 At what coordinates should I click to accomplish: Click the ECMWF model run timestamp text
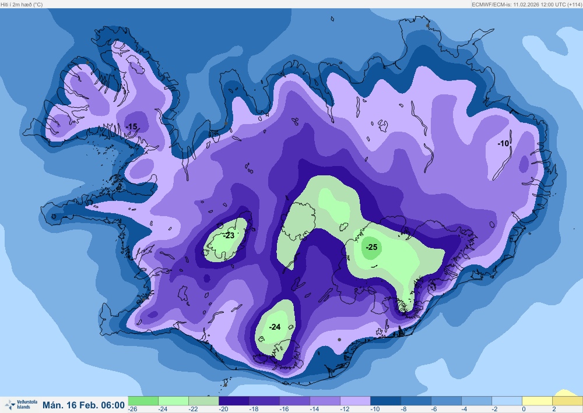526,5
